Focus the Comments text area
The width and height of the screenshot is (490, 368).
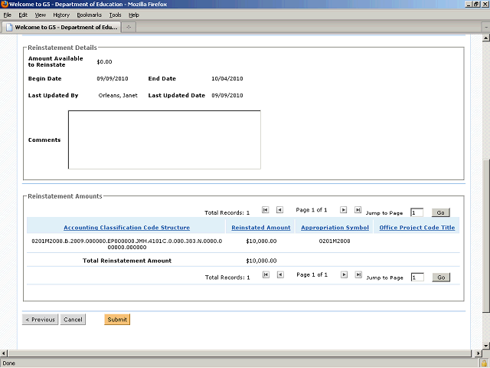(165, 140)
